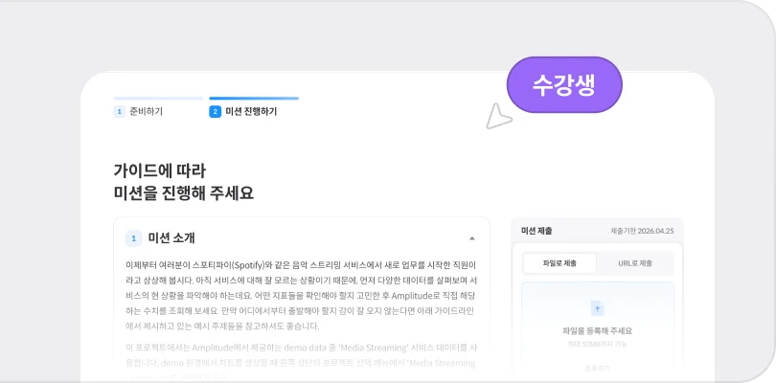Click the 미션 소개 heading

point(171,238)
